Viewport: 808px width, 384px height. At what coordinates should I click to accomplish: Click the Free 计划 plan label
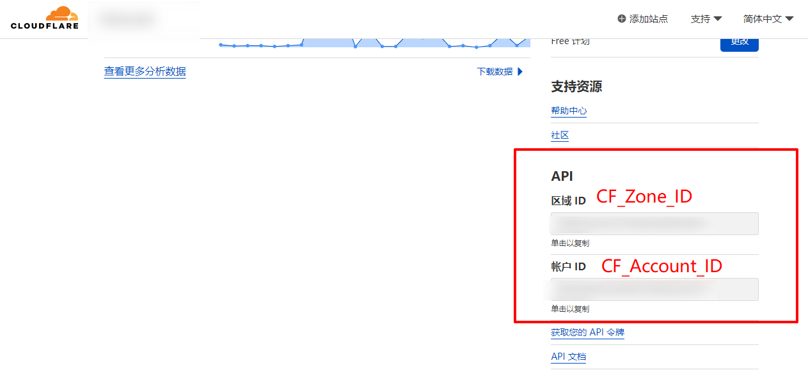coord(570,42)
